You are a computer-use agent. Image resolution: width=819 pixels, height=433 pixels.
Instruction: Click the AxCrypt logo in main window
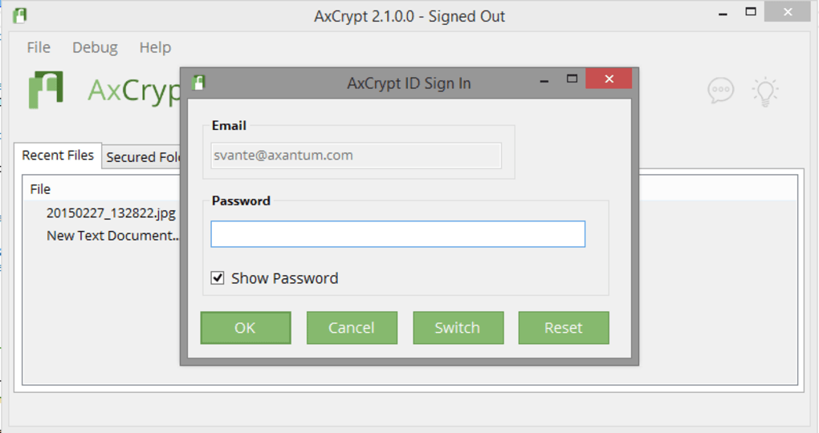[x=46, y=90]
